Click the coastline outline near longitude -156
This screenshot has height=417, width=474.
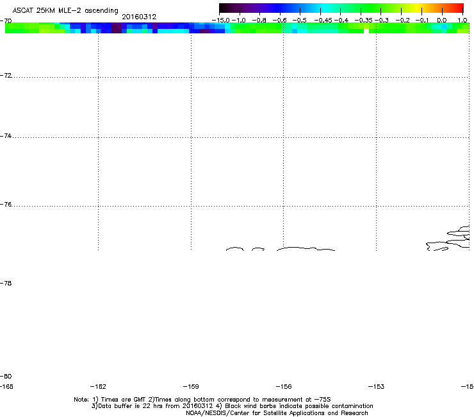pyautogui.click(x=306, y=249)
